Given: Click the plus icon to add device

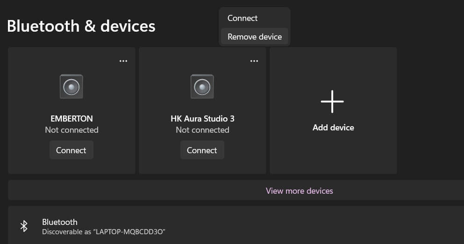Looking at the screenshot, I should pos(332,102).
